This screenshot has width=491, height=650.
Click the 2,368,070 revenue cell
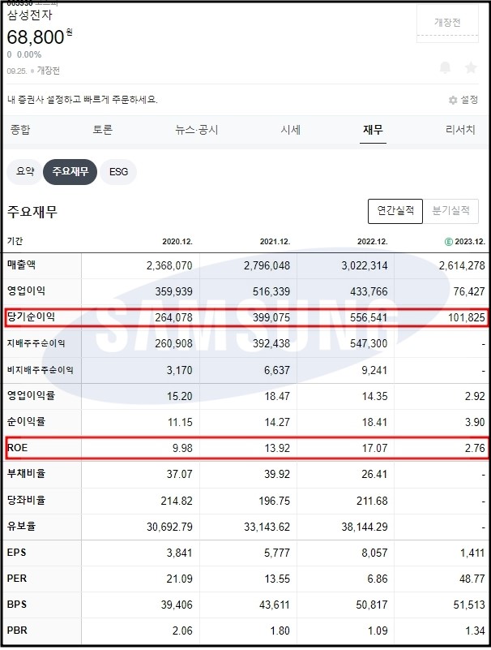pos(169,265)
